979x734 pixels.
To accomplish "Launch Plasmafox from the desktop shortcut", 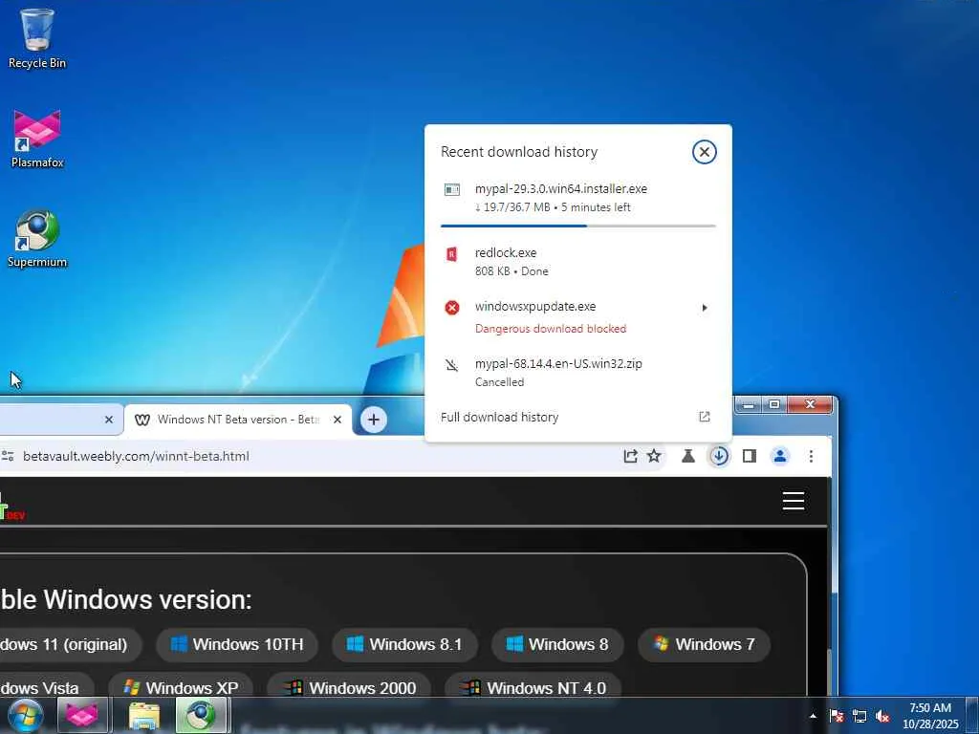I will [37, 139].
